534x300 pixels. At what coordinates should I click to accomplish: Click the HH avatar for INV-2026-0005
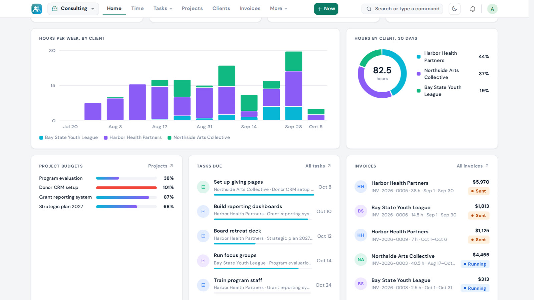361,187
